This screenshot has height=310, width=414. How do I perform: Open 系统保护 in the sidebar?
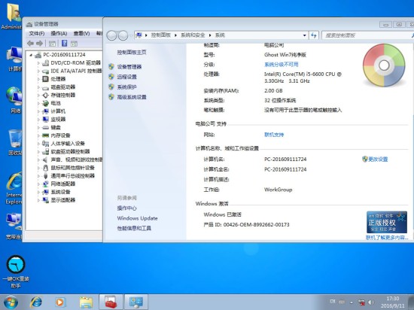click(127, 87)
